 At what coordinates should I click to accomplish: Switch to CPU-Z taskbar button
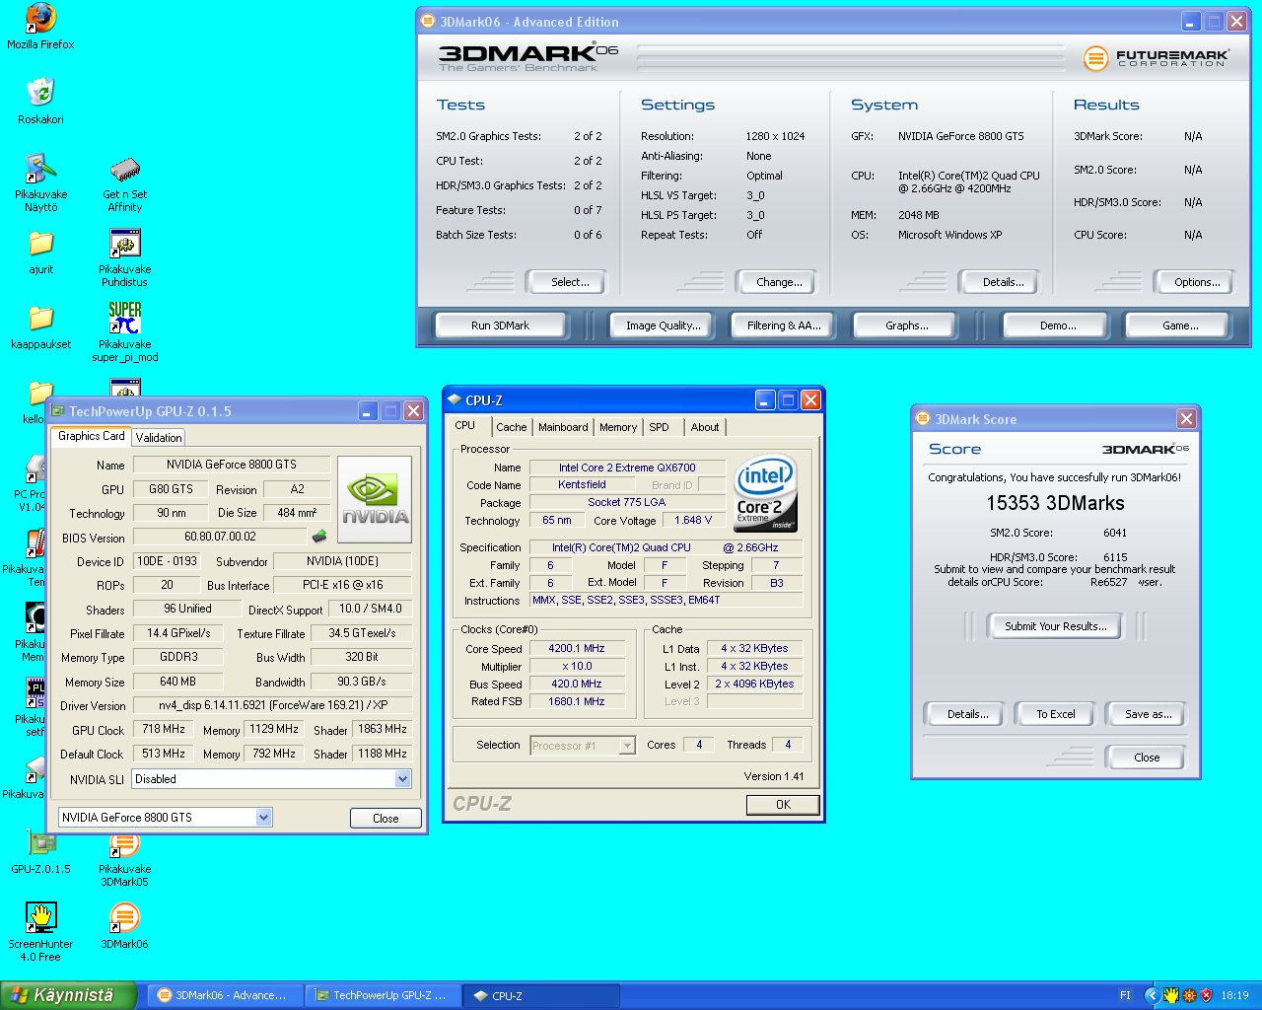(x=542, y=995)
